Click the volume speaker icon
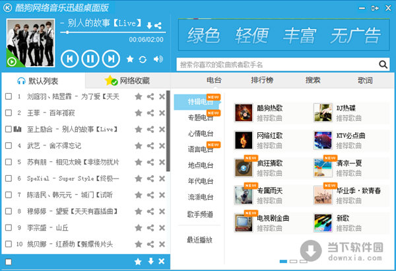The image size is (396, 271). (158, 59)
